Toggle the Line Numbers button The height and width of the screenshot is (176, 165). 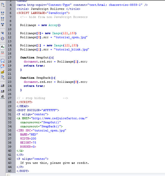point(3,47)
